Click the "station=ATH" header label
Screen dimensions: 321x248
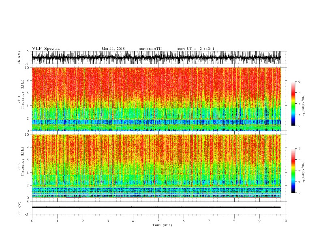click(x=150, y=49)
